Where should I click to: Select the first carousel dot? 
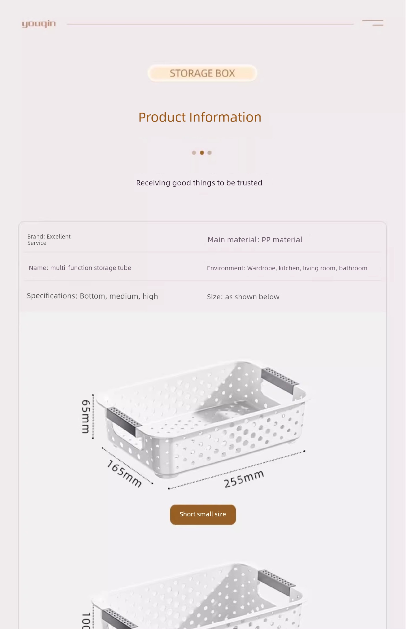194,153
